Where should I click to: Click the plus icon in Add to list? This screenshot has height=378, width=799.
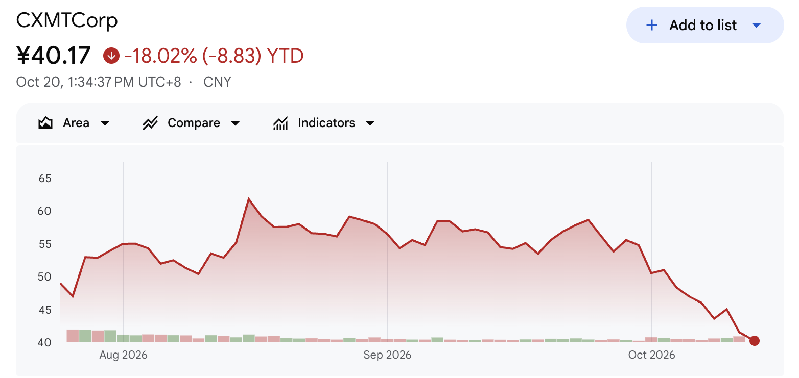coord(652,25)
